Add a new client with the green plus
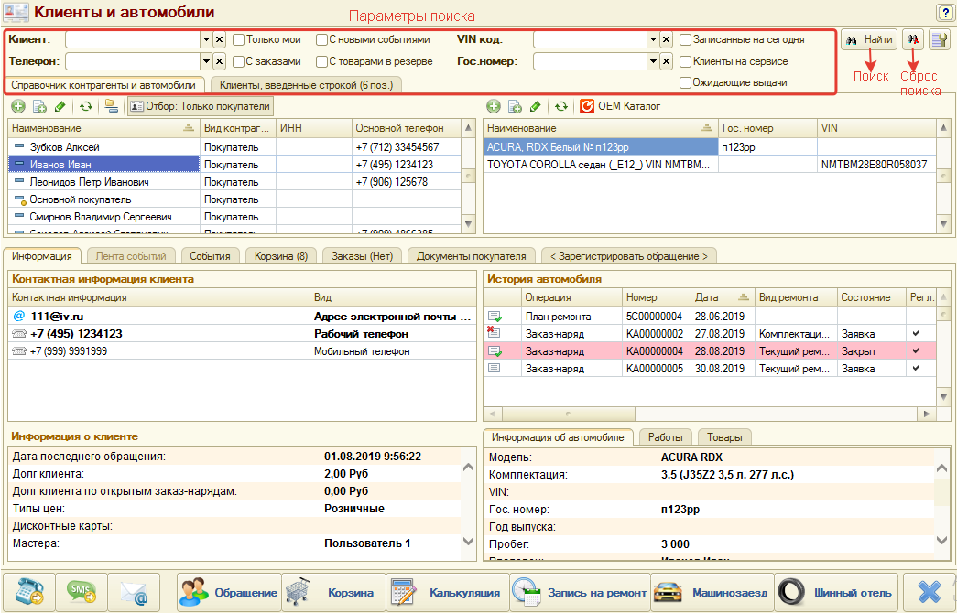This screenshot has width=957, height=613. (x=18, y=106)
